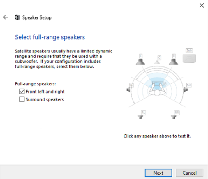Click the center speaker icon
Image resolution: width=208 pixels, height=179 pixels.
pyautogui.click(x=157, y=62)
